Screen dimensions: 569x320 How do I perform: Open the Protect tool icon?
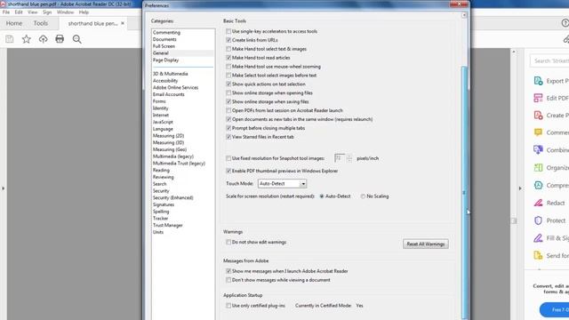pos(538,220)
